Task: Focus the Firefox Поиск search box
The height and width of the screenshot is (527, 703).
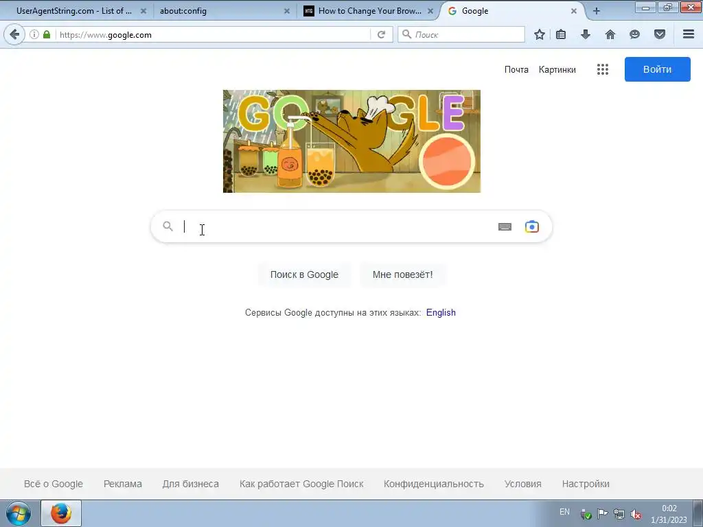Action: [461, 34]
